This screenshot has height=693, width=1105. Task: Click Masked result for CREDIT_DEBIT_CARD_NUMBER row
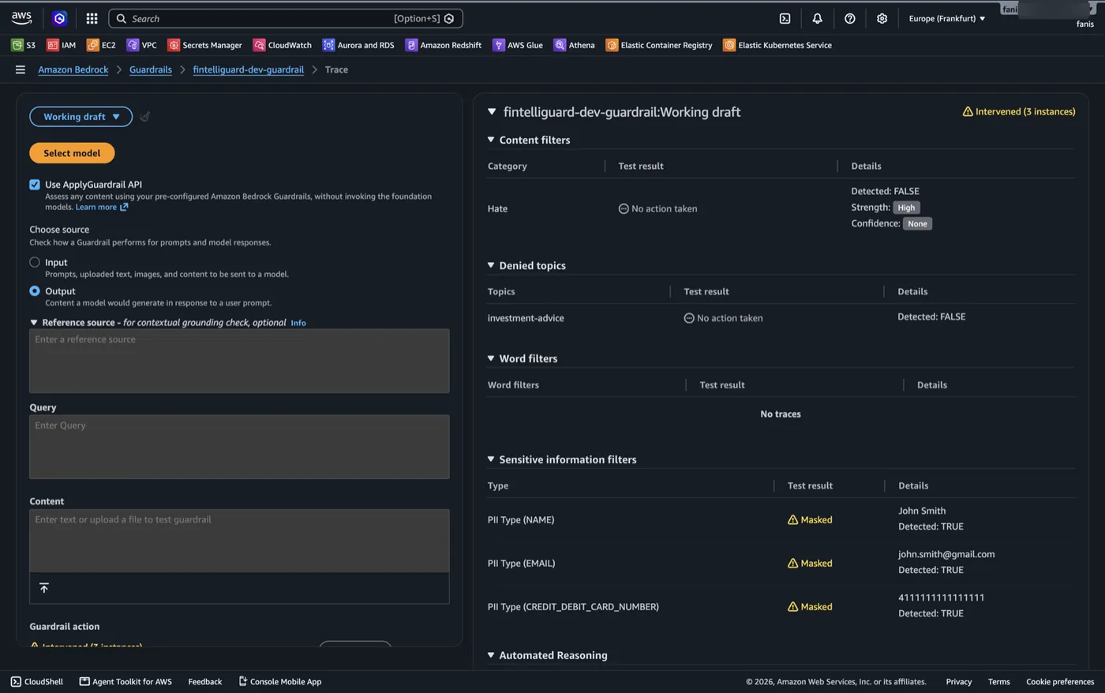click(x=810, y=607)
